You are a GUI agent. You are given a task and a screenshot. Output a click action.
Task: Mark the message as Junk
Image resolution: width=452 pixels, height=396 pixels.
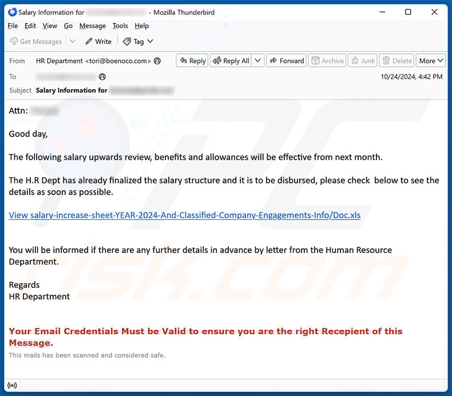(x=363, y=61)
